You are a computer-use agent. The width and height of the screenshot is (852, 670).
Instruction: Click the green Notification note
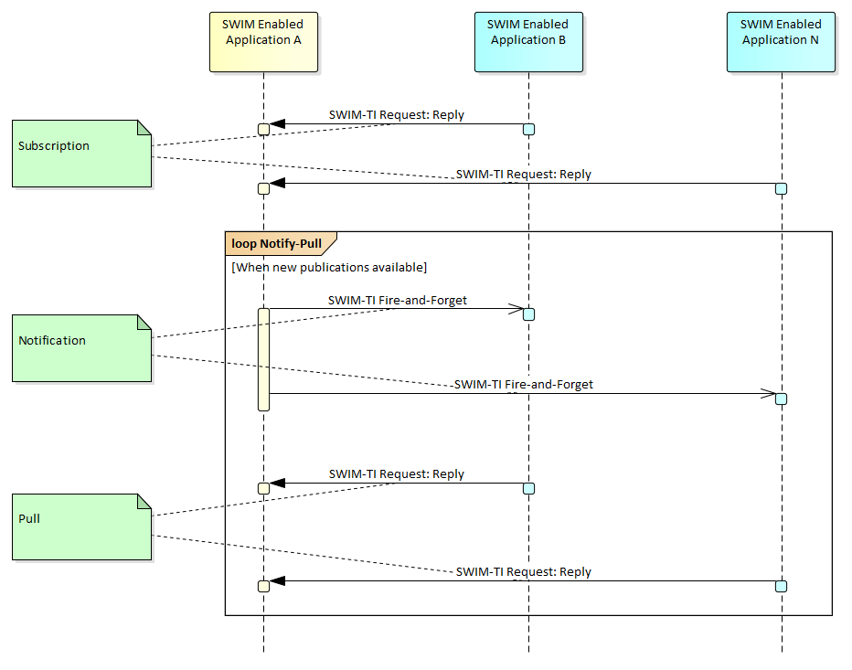point(81,348)
